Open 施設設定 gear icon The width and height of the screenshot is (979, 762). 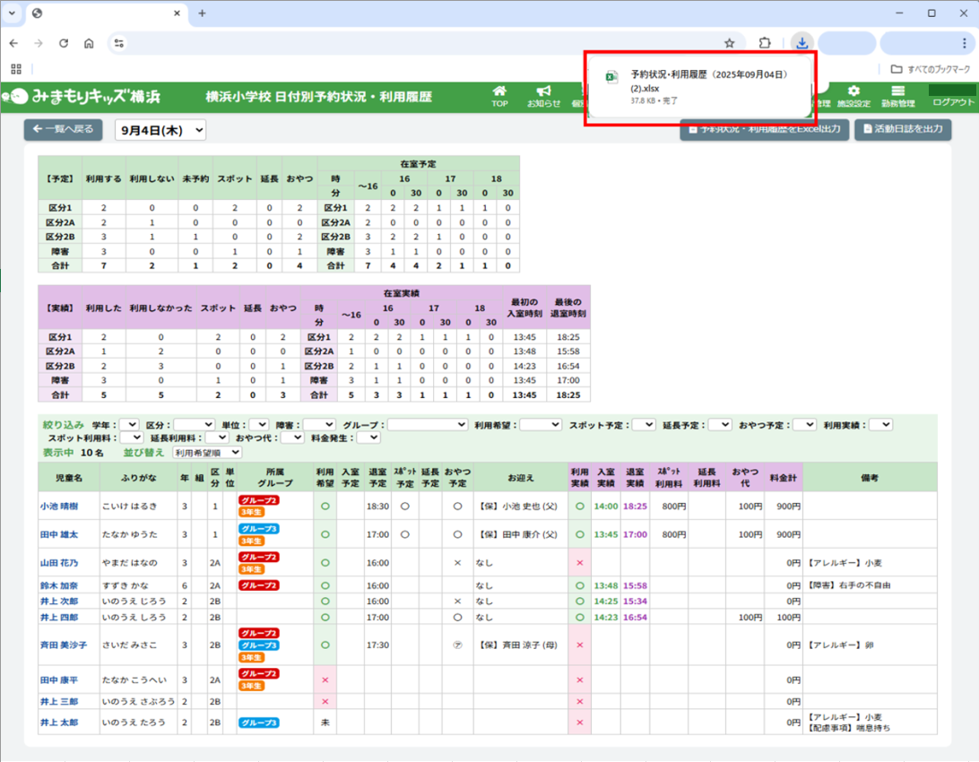[x=853, y=96]
